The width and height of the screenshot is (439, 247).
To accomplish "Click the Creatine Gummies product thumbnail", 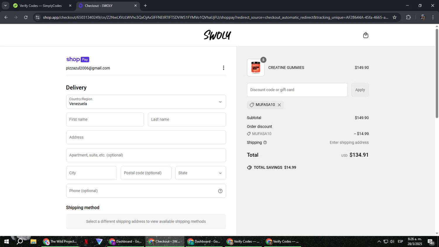I will click(256, 68).
